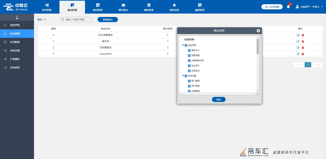Click 保存 in the bind menu dialog
This screenshot has width=326, height=159.
(x=219, y=100)
